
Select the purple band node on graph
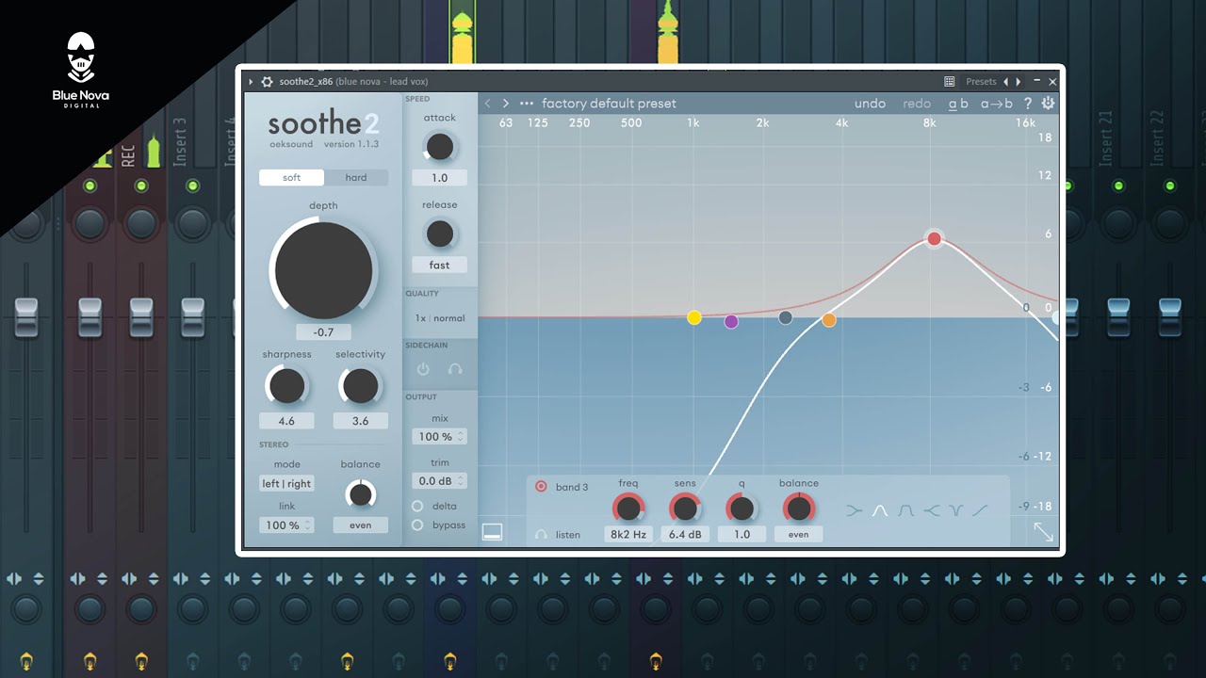coord(731,321)
